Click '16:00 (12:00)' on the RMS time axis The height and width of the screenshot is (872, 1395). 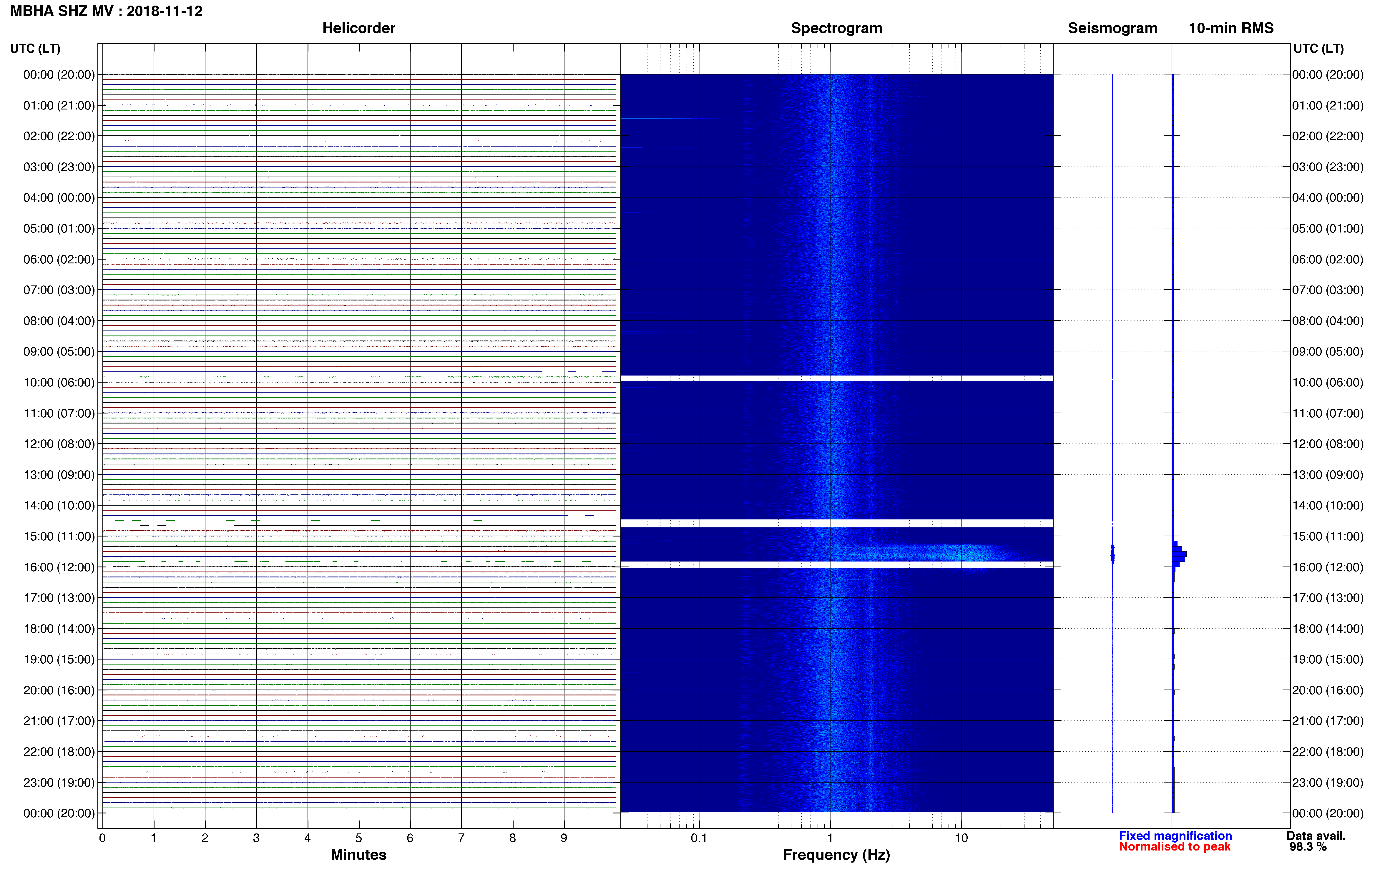1328,567
